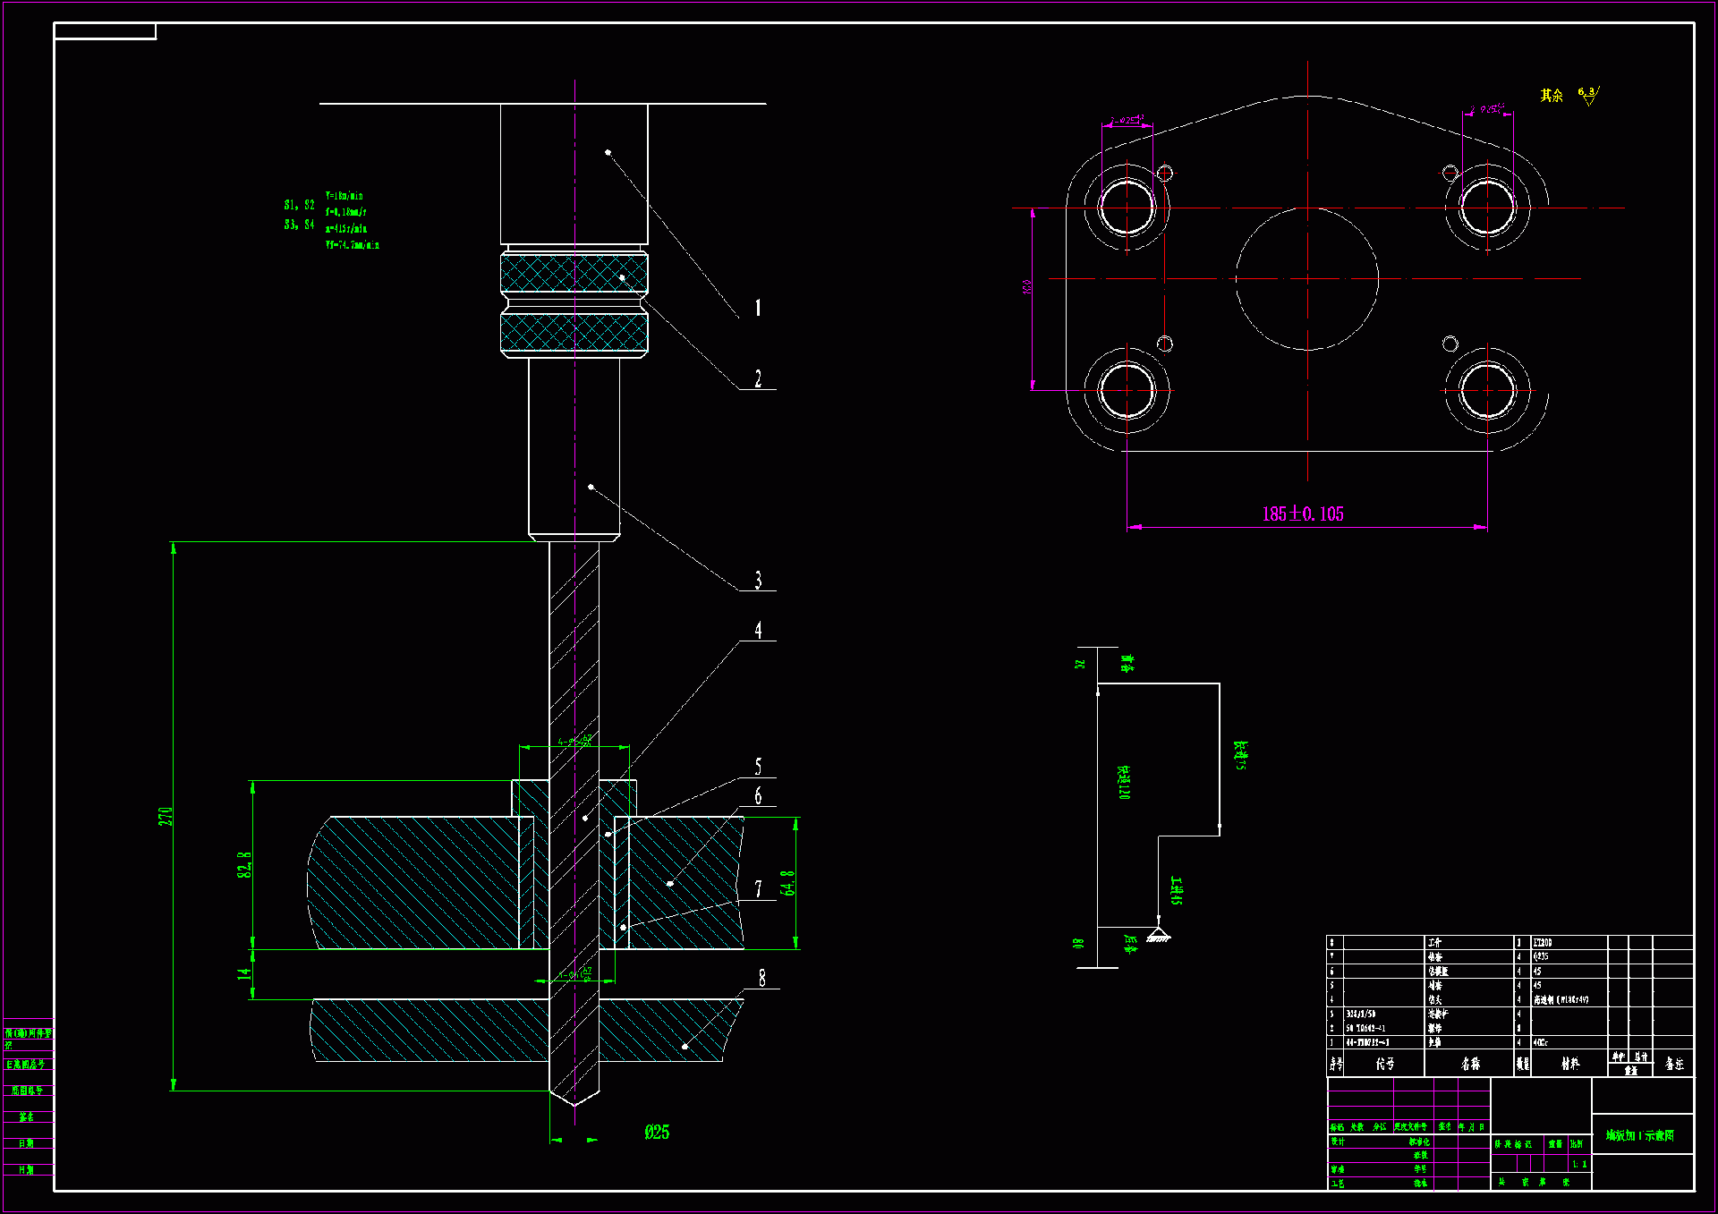Viewport: 1718px width, 1214px height.
Task: Click the 82.8 dimension text
Action: 244,865
